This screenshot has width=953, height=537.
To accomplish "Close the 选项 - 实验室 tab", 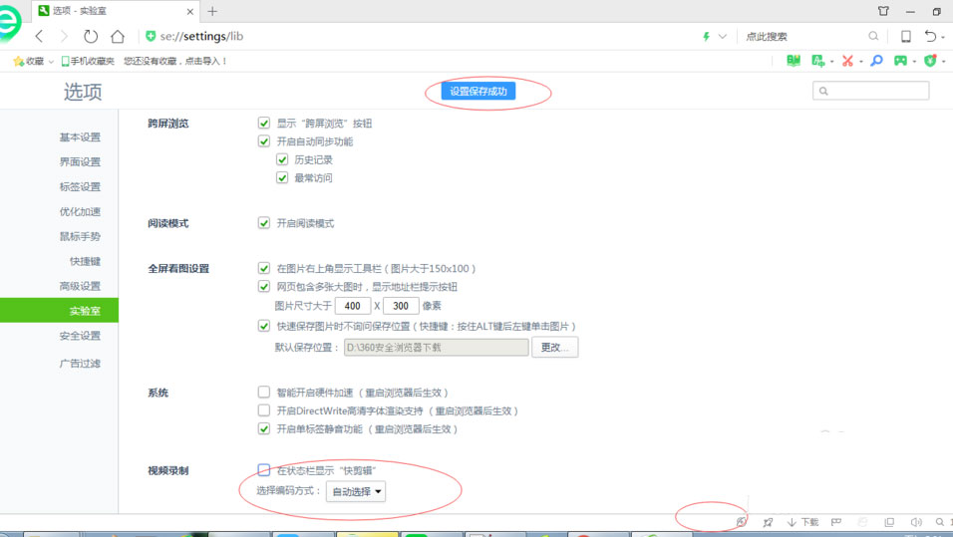I will (x=189, y=12).
